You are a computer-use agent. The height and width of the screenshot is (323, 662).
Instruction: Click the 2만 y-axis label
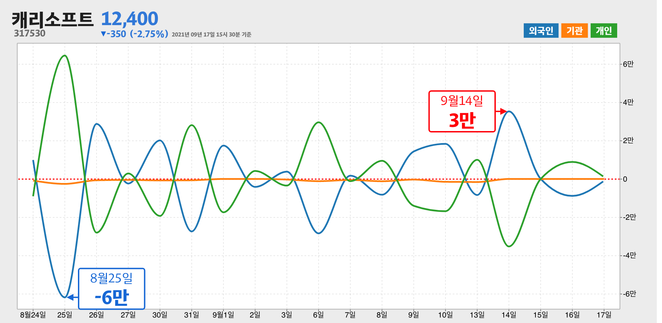pyautogui.click(x=628, y=140)
